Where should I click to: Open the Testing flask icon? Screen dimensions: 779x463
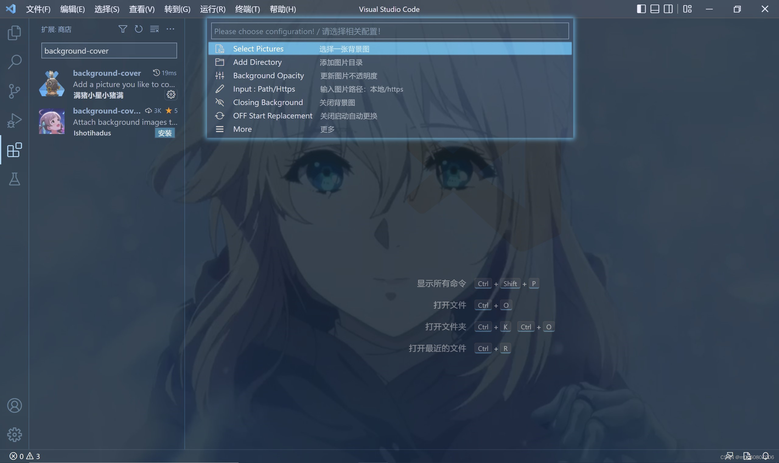click(14, 179)
